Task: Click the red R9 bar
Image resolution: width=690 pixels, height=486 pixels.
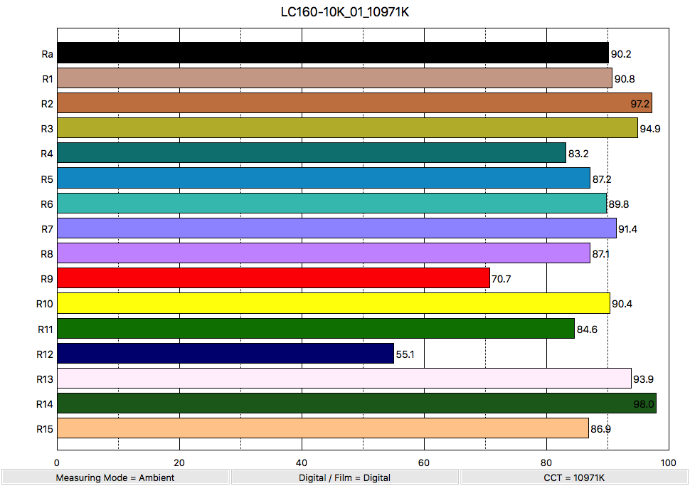Action: point(273,278)
